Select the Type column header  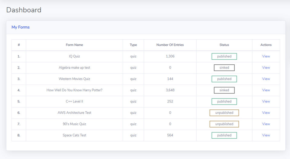pos(133,45)
